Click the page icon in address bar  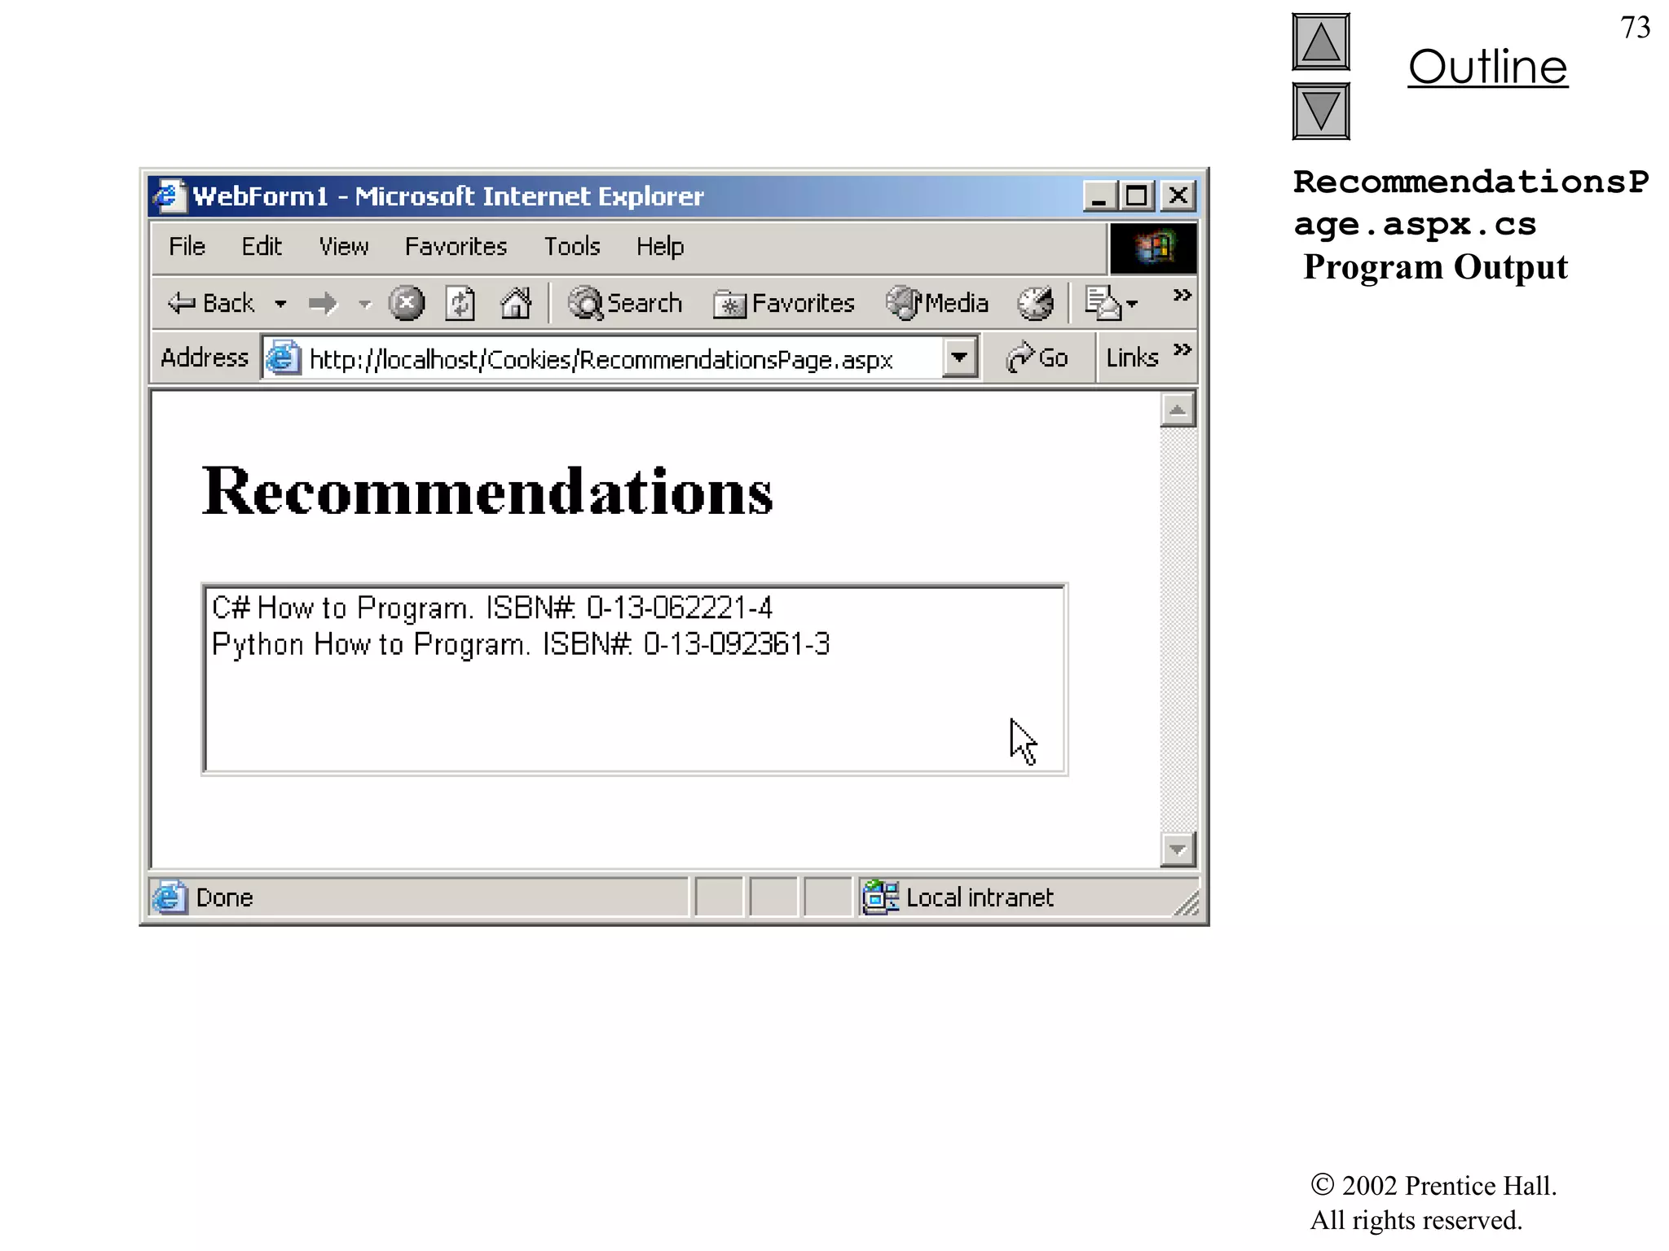pos(283,358)
